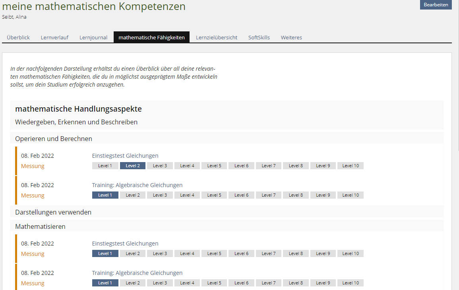
Task: Switch to the Lernzielübersicht tab
Action: [x=216, y=37]
